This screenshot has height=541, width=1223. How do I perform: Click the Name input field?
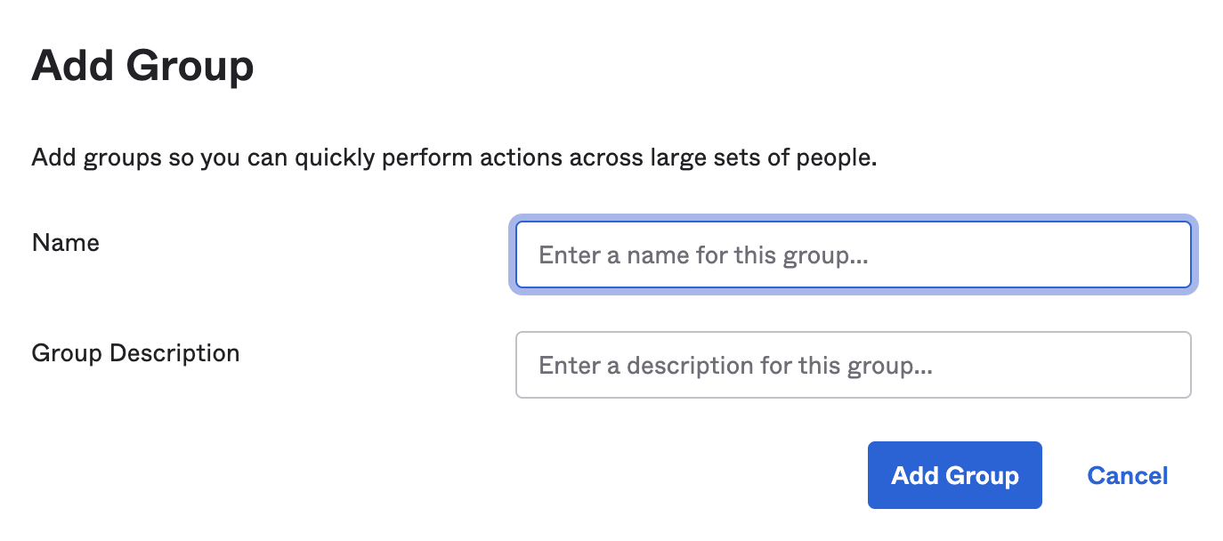tap(853, 255)
